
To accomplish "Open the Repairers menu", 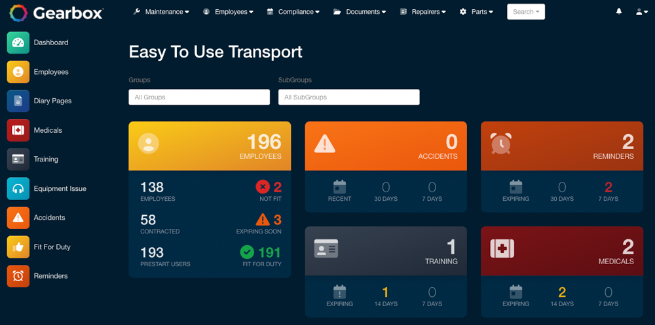I will tap(422, 12).
